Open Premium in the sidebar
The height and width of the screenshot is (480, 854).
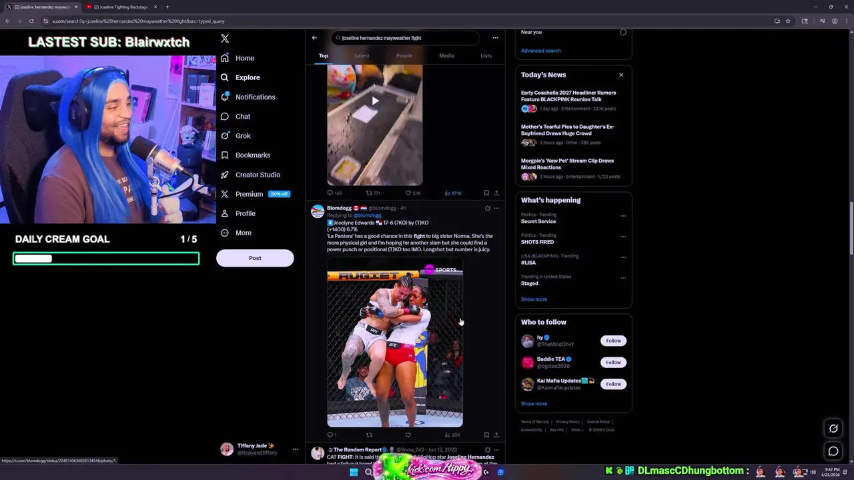coord(255,194)
